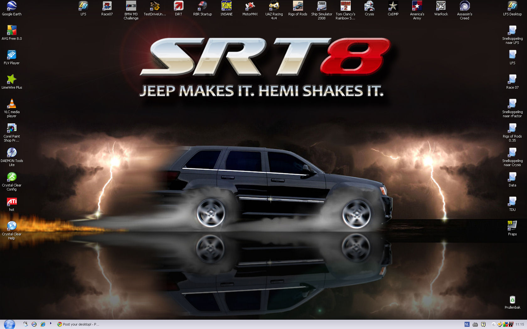527x329 pixels.
Task: Expand the quick launch overflow arrow
Action: point(51,323)
